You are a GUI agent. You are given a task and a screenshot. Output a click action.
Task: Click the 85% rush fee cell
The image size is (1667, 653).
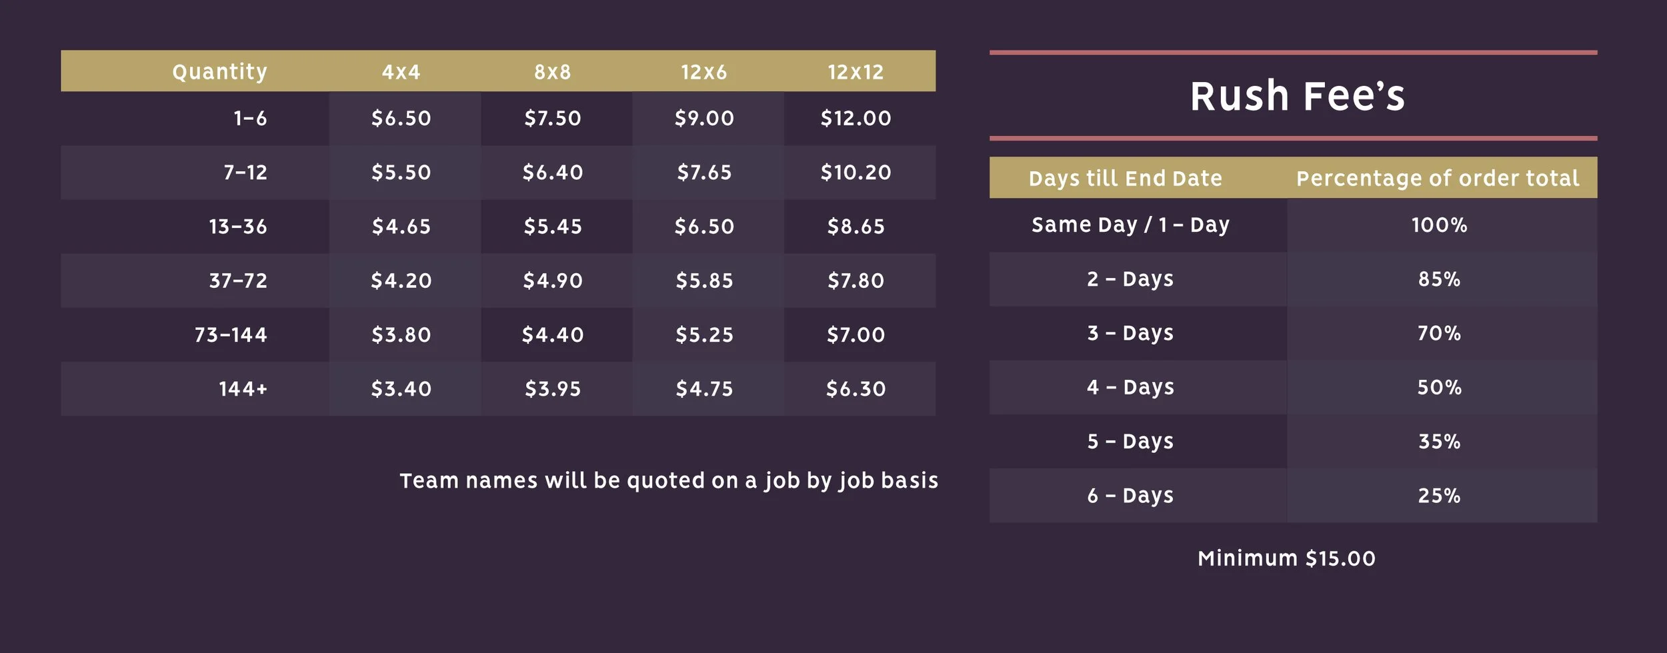[1439, 279]
